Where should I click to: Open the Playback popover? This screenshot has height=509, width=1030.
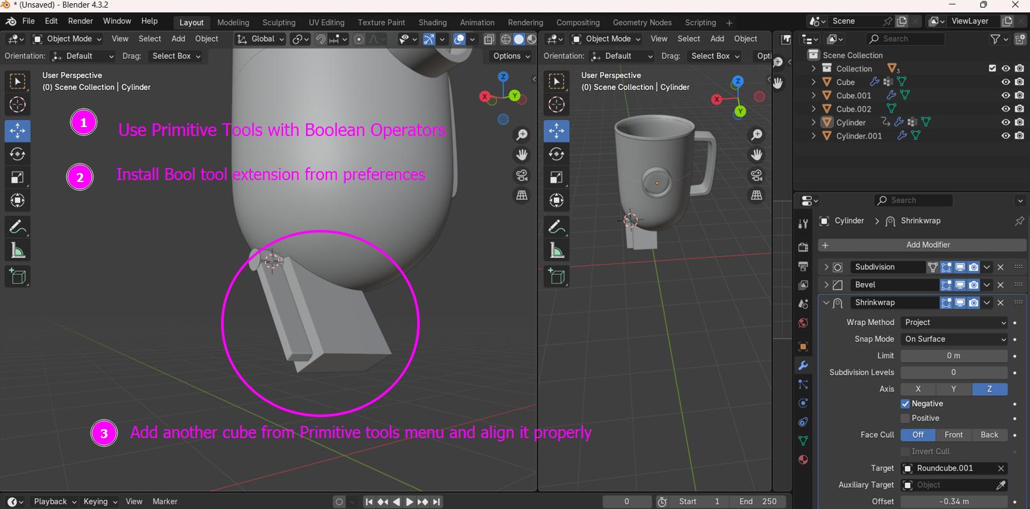tap(54, 501)
